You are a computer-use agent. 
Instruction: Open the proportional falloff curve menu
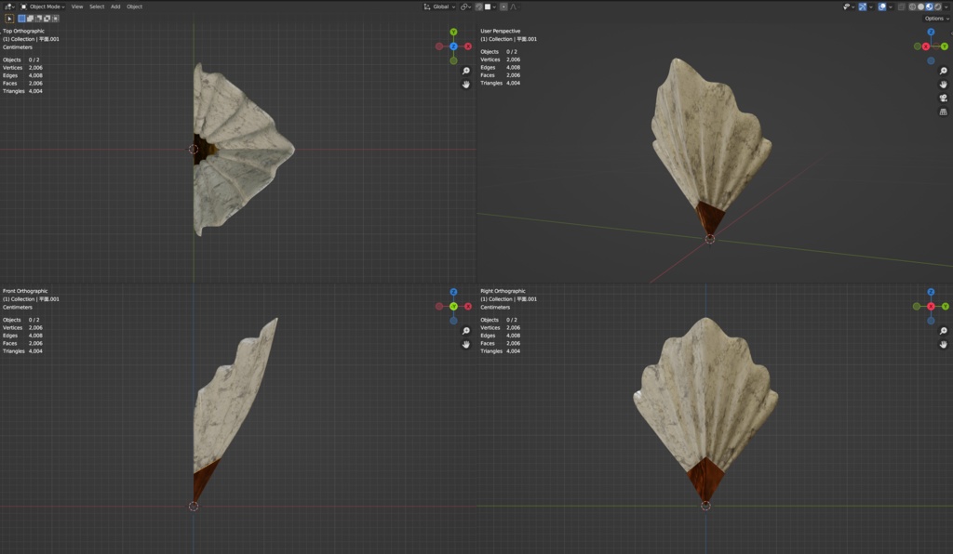[x=515, y=7]
